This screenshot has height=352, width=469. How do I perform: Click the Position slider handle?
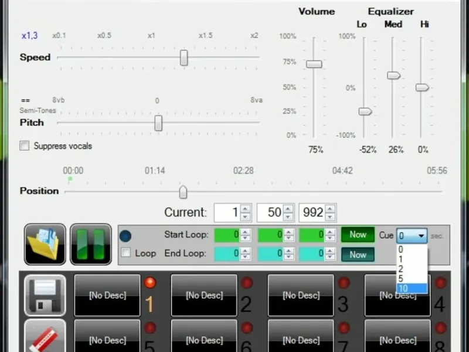click(183, 192)
